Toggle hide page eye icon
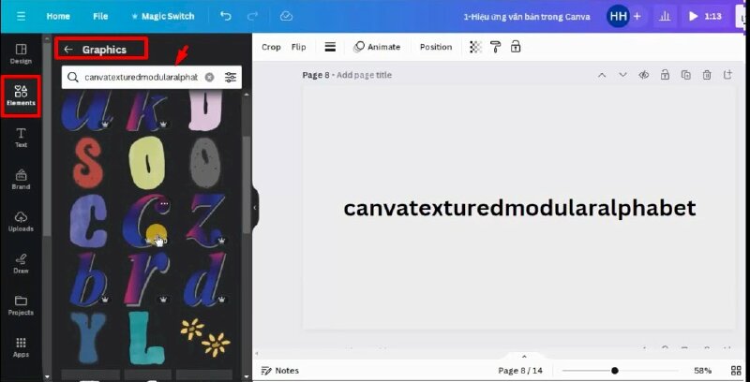 pyautogui.click(x=644, y=75)
